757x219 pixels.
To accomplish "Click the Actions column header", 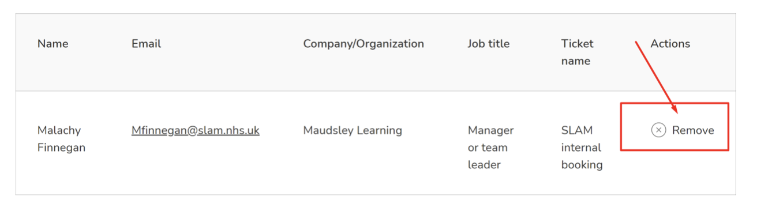I will (x=670, y=44).
